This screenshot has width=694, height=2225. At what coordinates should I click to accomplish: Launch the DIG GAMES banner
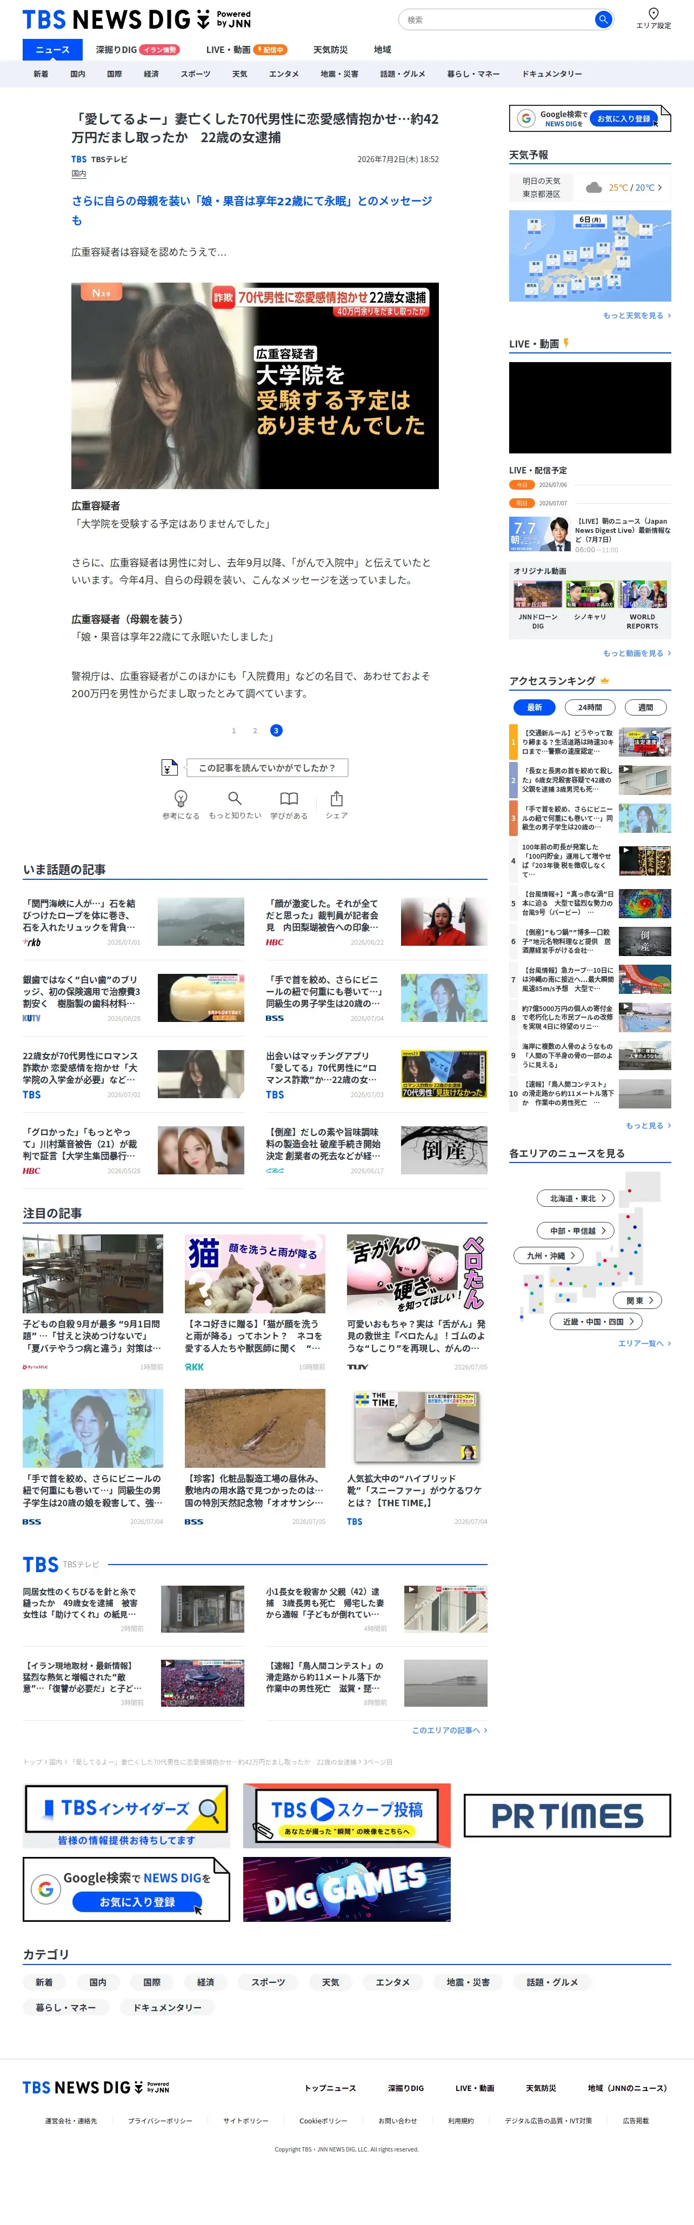(346, 1890)
